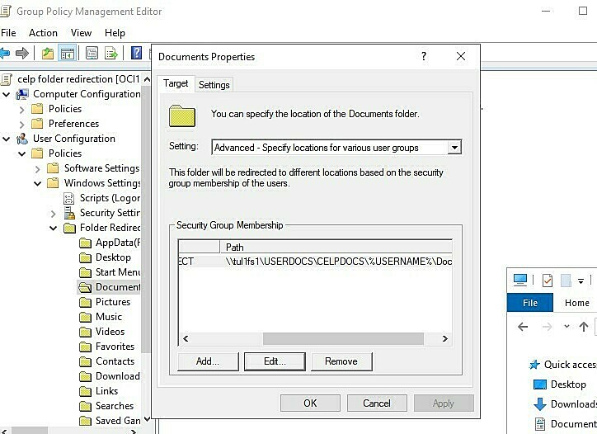597x434 pixels.
Task: Click the Explorer window's computer icon
Action: (x=520, y=280)
